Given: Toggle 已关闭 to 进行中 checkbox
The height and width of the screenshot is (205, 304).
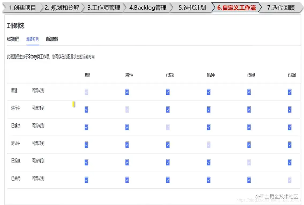Looking at the screenshot, I should tap(127, 180).
